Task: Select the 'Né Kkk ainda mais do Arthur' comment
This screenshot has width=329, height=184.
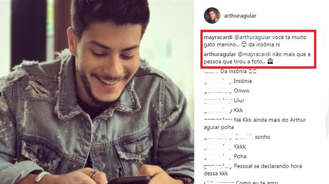Action: [270, 120]
